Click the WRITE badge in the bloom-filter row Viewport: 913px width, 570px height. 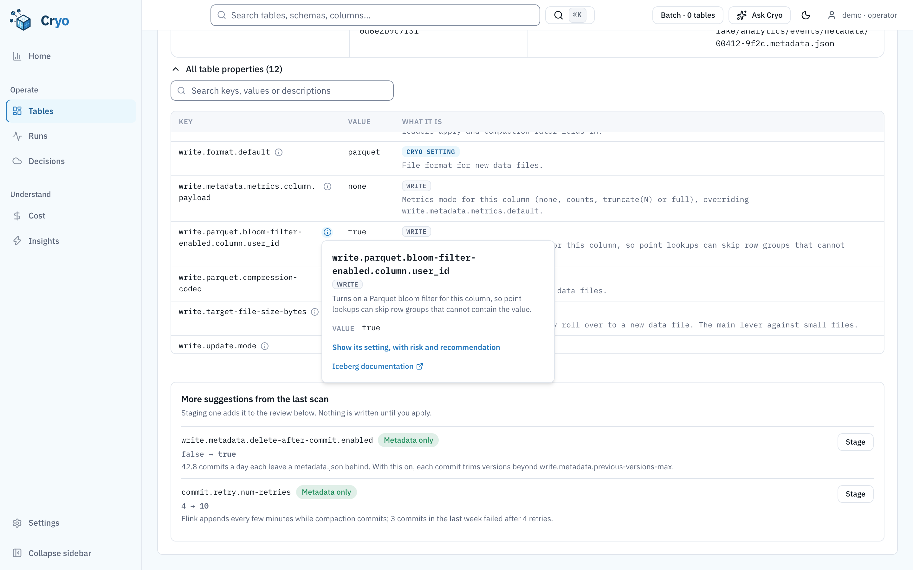coord(416,231)
